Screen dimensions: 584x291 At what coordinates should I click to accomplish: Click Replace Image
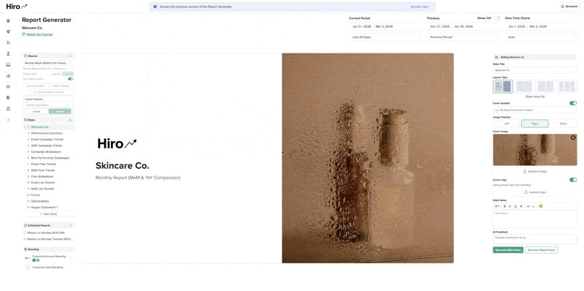535,171
